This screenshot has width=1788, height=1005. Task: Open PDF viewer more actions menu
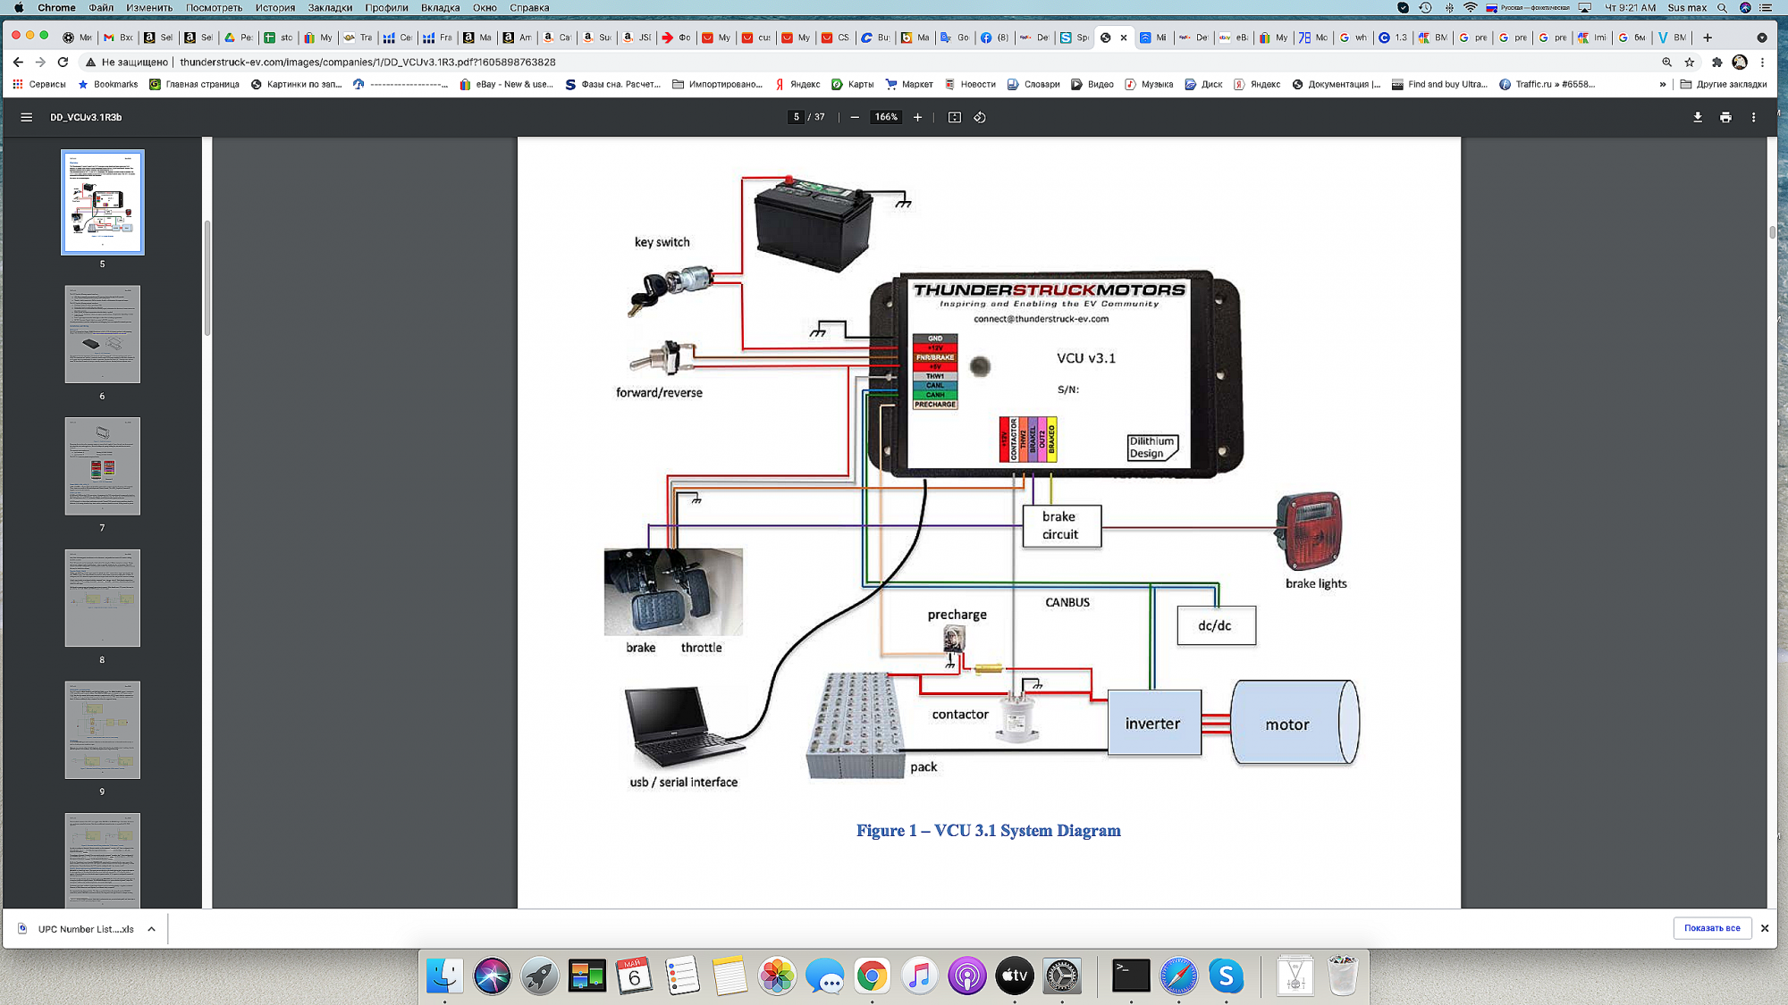coord(1753,117)
